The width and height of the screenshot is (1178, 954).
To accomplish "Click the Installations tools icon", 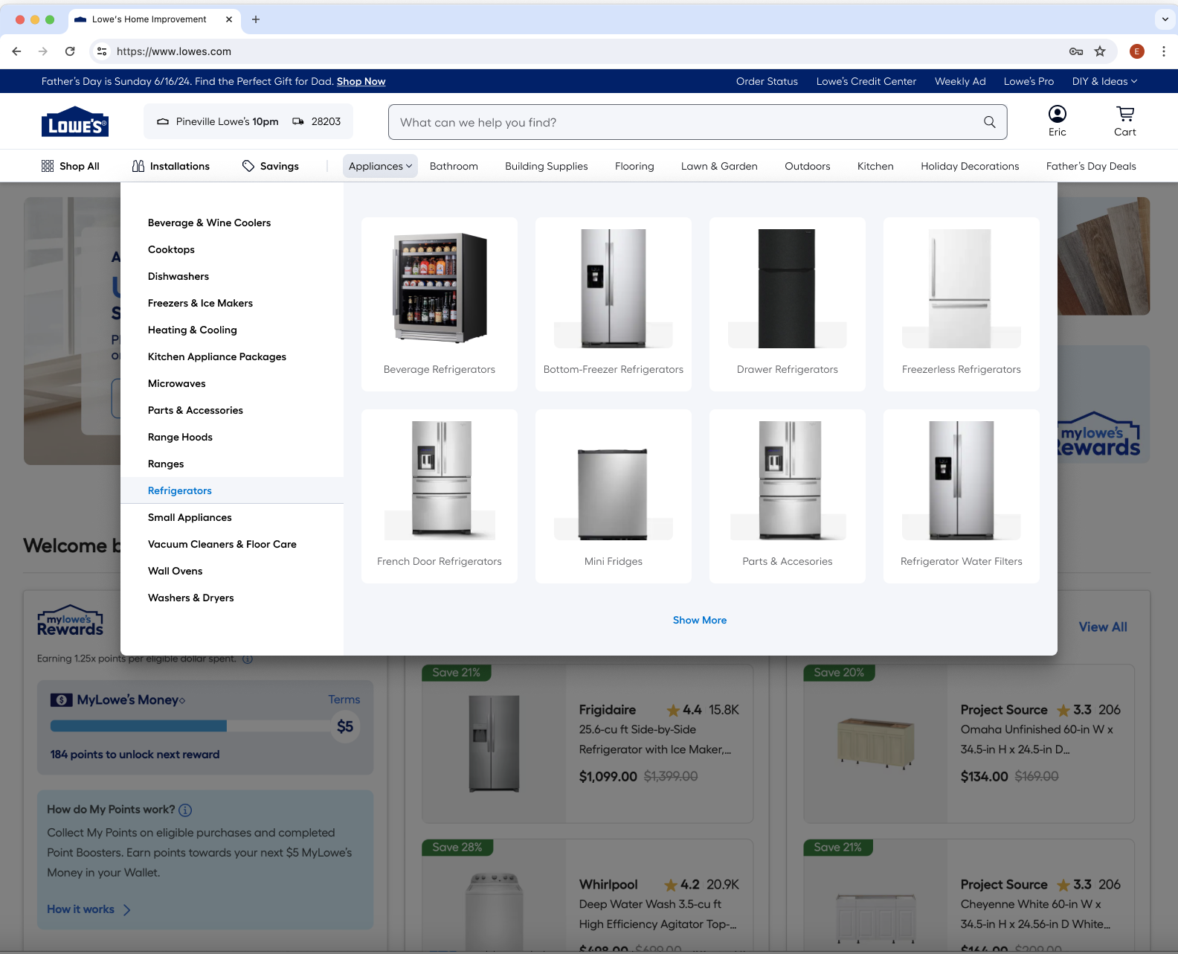I will pyautogui.click(x=138, y=166).
